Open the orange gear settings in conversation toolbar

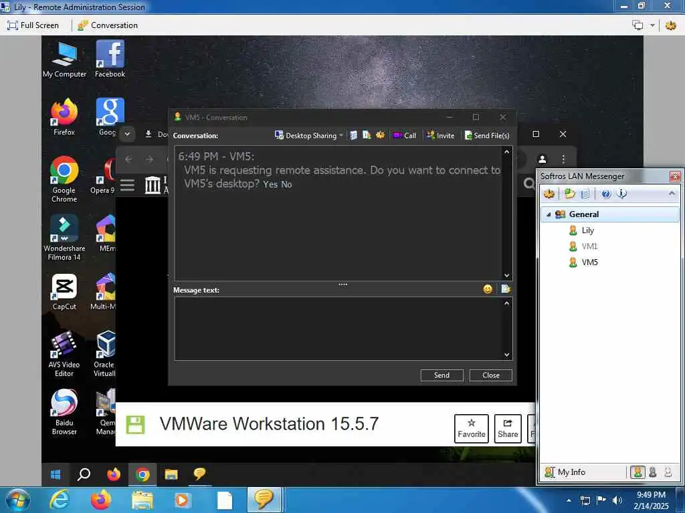380,135
